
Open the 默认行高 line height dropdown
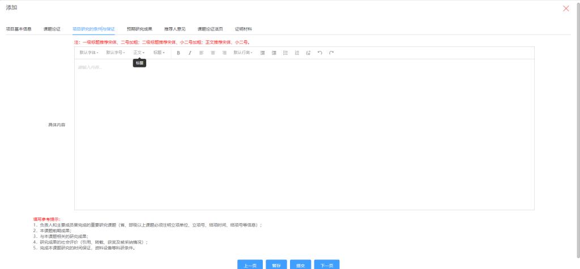click(x=243, y=53)
